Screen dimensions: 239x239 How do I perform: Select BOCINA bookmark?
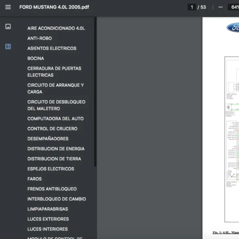coord(36,59)
